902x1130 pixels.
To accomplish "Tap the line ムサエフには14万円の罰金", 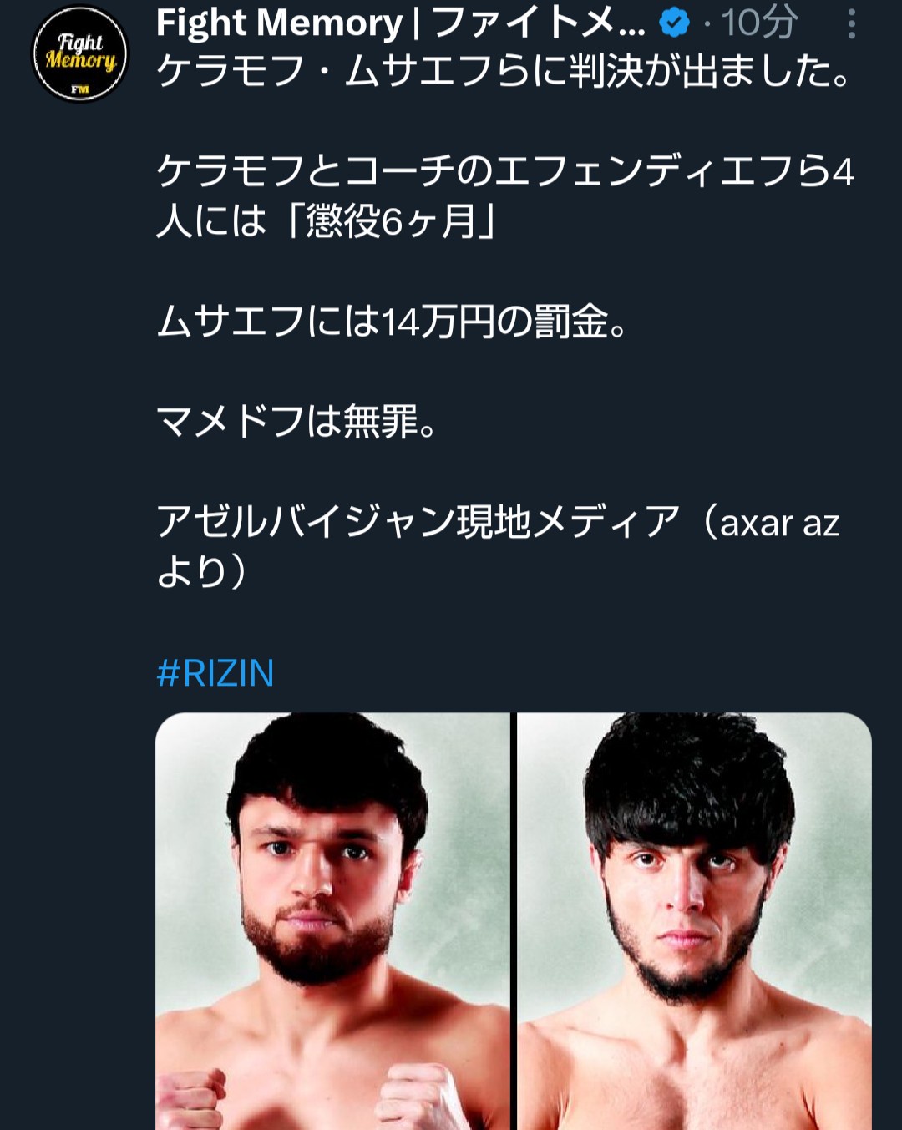I will coord(393,322).
